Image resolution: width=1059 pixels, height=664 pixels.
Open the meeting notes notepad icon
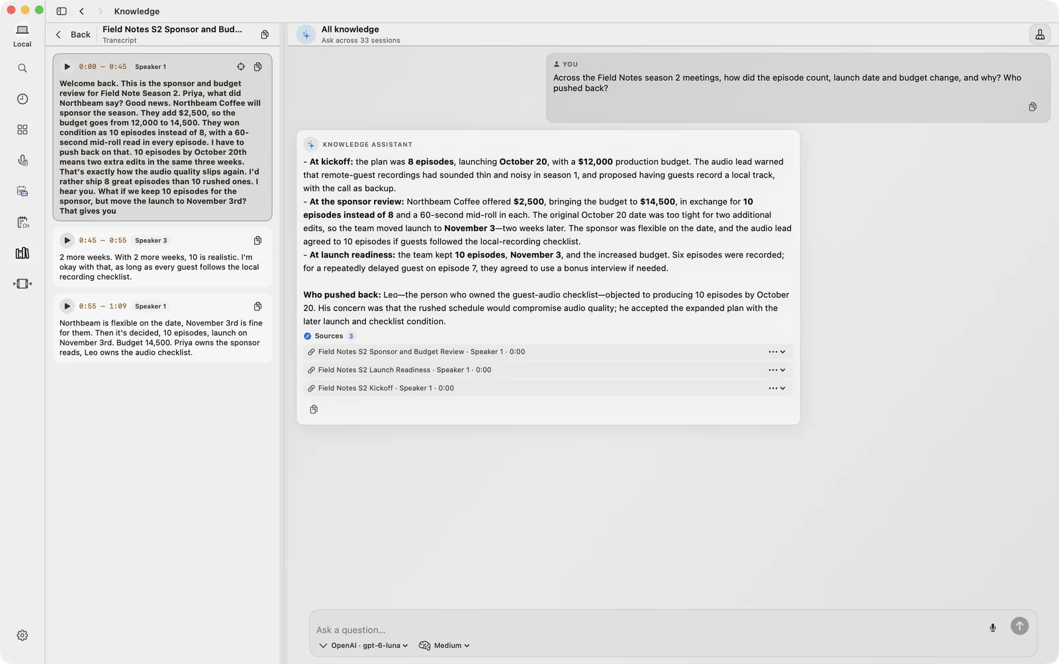(x=23, y=222)
